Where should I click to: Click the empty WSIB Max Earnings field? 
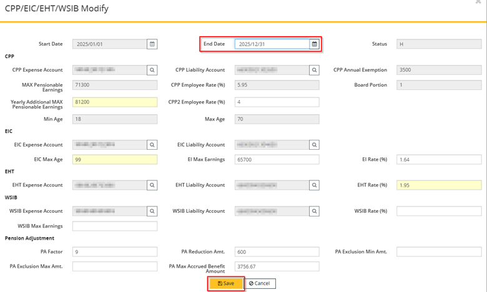115,226
